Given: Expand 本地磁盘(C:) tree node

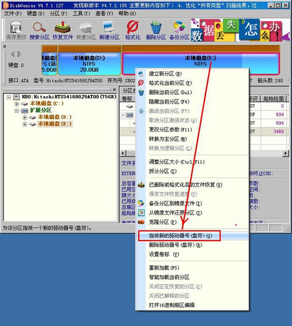Looking at the screenshot, I should pyautogui.click(x=17, y=104).
